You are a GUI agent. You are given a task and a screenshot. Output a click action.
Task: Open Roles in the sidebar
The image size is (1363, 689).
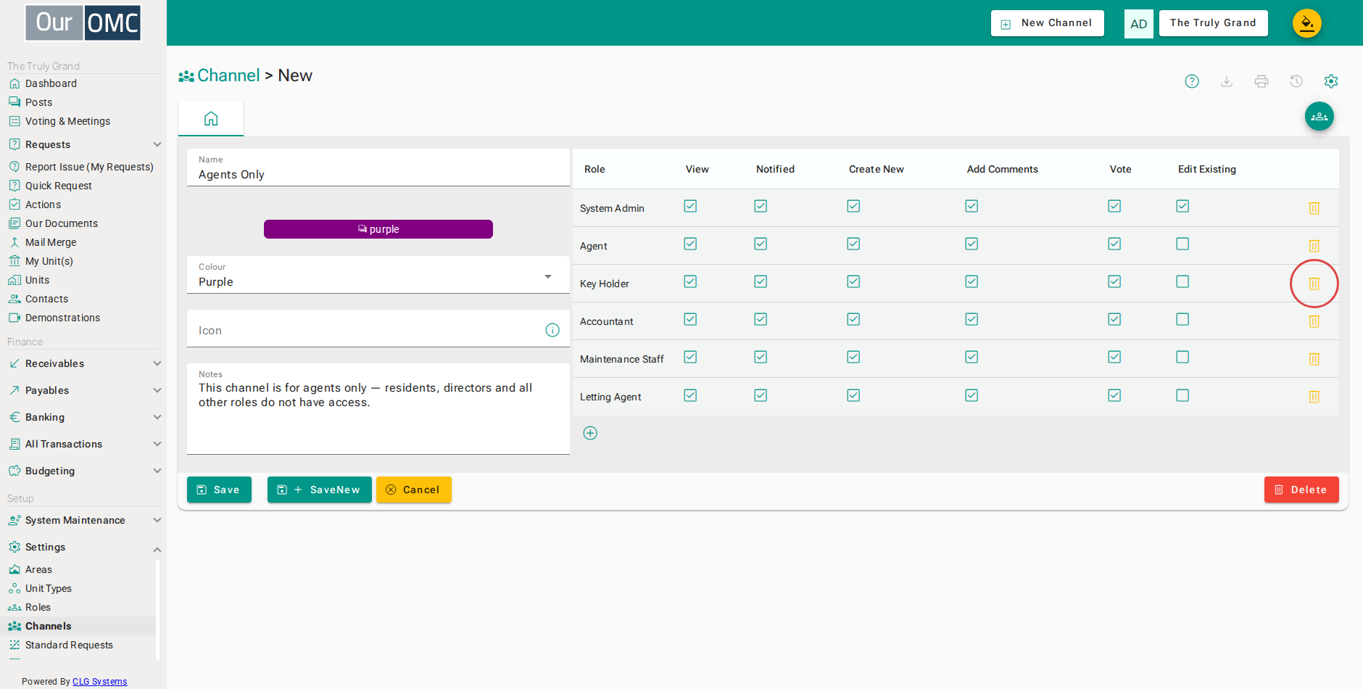38,607
